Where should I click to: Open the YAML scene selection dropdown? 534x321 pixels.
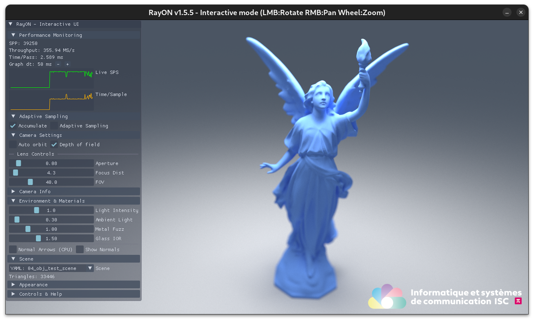[x=51, y=268]
